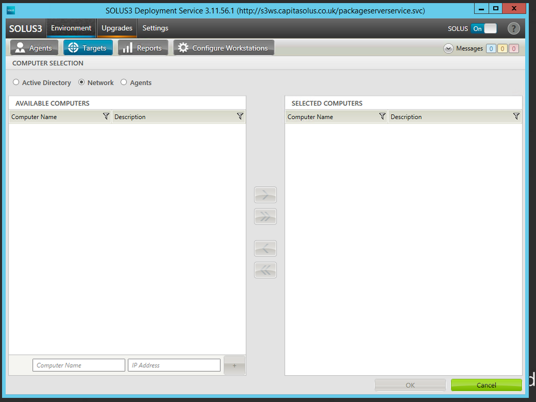This screenshot has height=402, width=536.
Task: Filter Selected Computers by Computer Name
Action: coord(382,116)
